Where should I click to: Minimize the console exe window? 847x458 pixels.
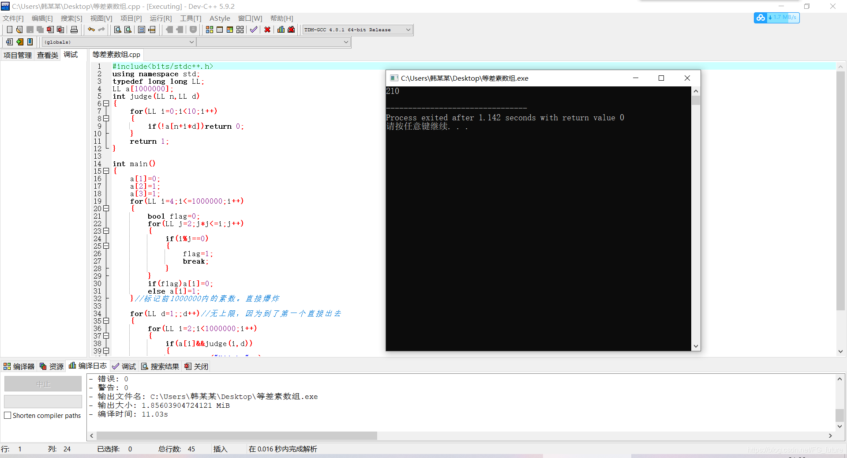pos(636,78)
